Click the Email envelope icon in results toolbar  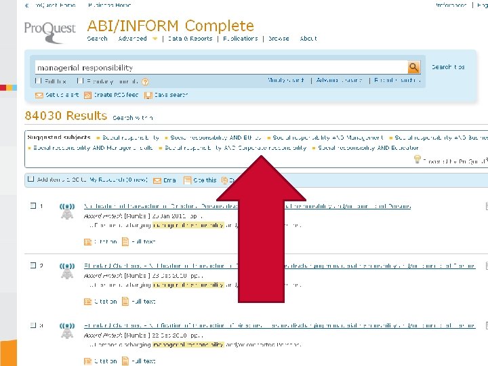[x=157, y=180]
